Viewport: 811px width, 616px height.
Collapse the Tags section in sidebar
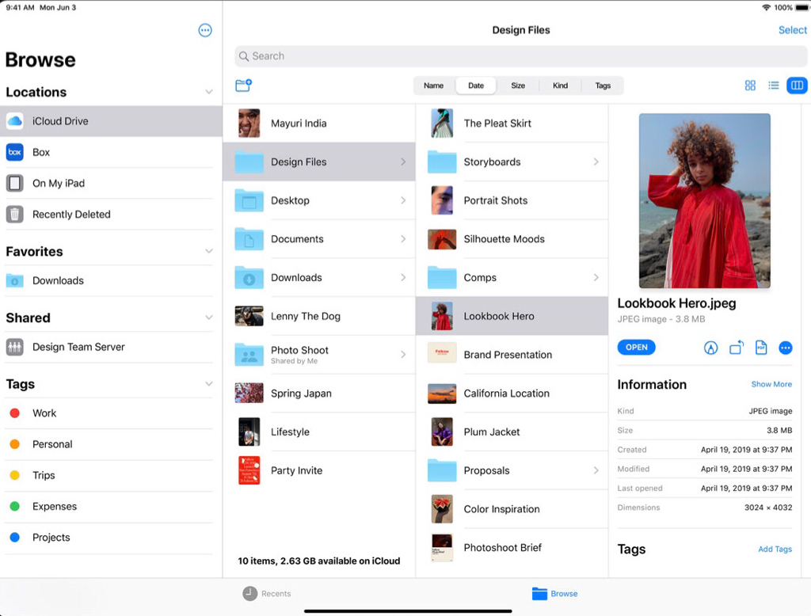[x=209, y=384]
